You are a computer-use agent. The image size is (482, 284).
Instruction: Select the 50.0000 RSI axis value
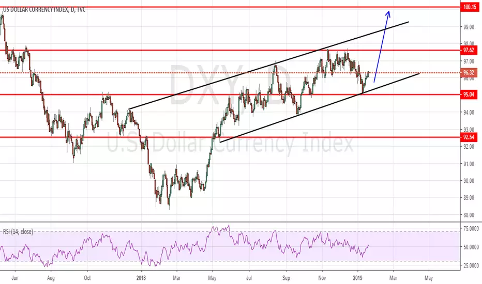(x=471, y=247)
